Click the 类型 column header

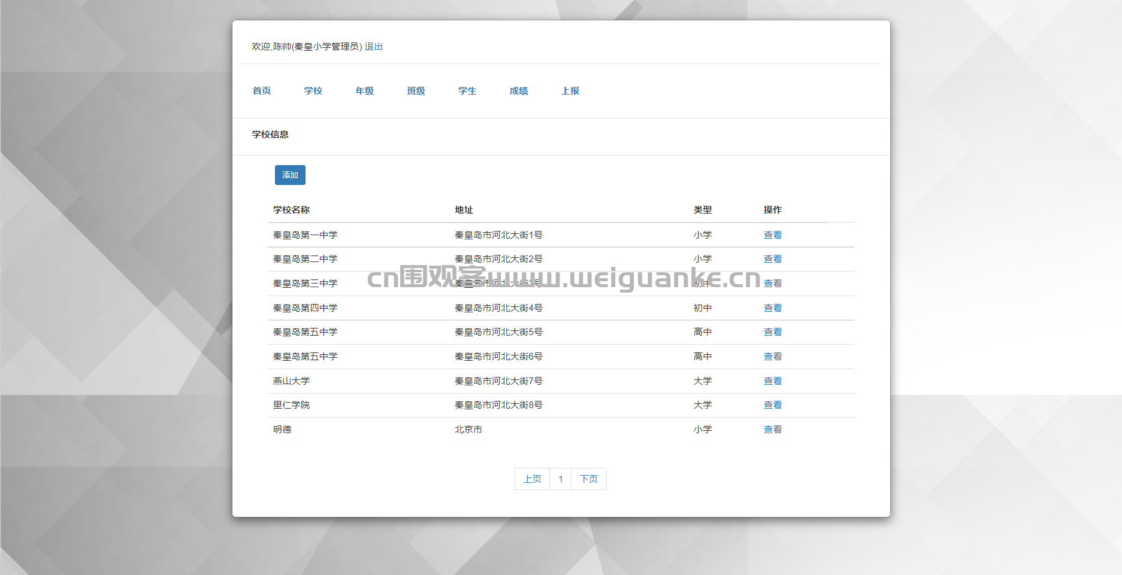pos(703,210)
